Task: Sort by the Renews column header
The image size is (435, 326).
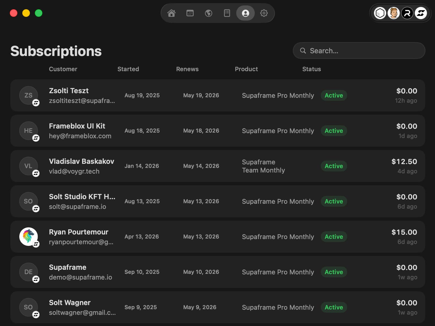Action: tap(187, 69)
